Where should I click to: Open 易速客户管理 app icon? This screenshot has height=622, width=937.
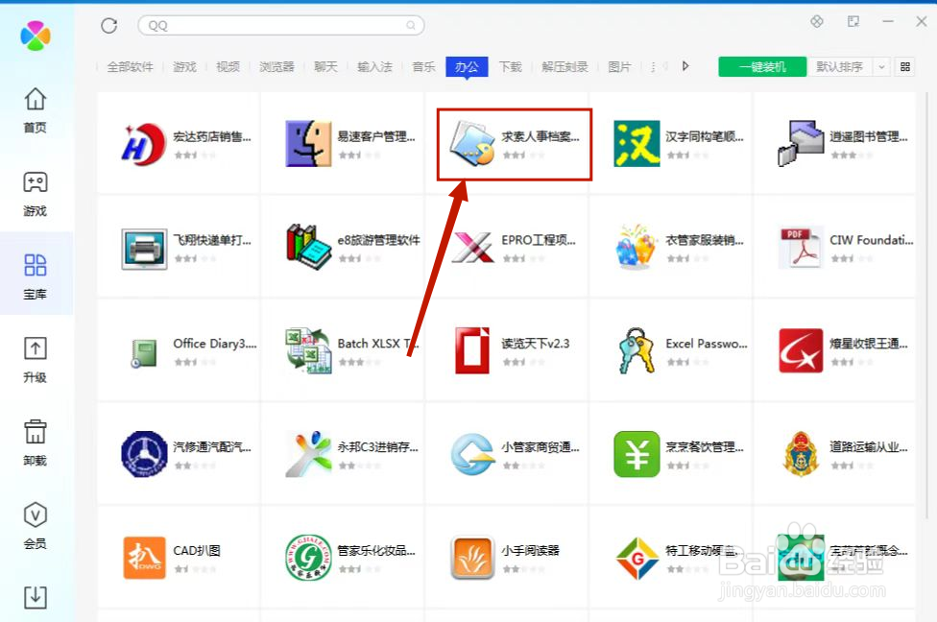click(308, 144)
